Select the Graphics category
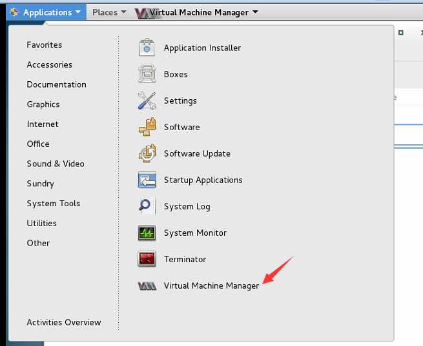This screenshot has width=423, height=346. [43, 104]
